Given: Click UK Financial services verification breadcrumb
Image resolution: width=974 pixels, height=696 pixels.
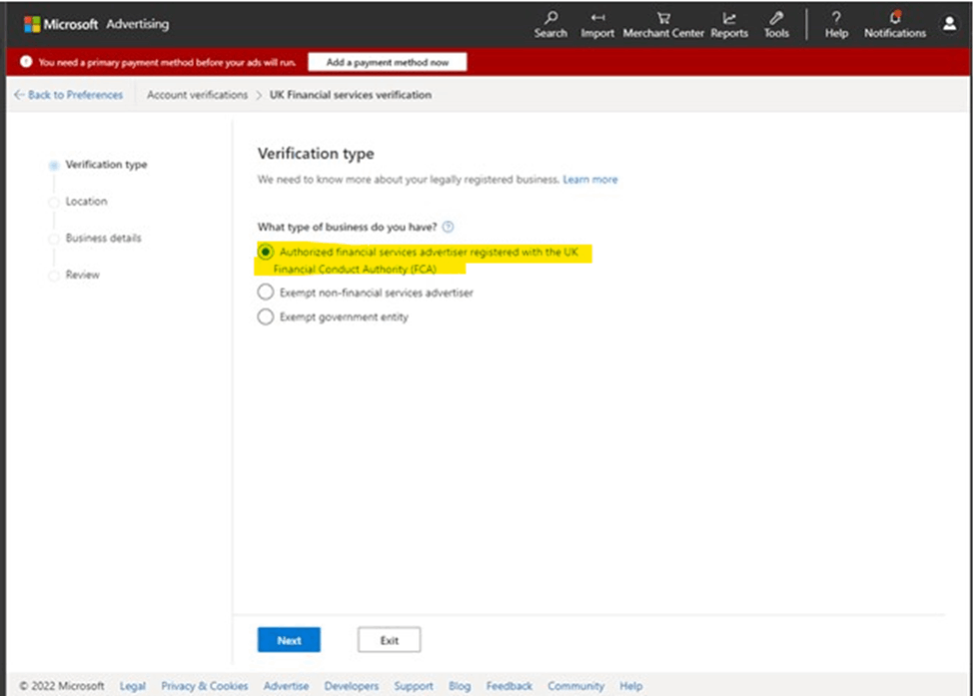Looking at the screenshot, I should pos(351,95).
